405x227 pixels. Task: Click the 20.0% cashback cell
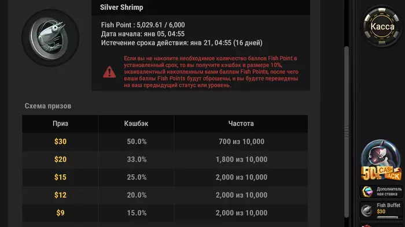point(137,195)
